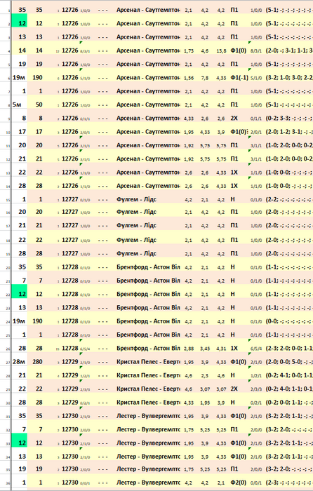Select the Н outcome in Фулгем row

tap(232, 199)
